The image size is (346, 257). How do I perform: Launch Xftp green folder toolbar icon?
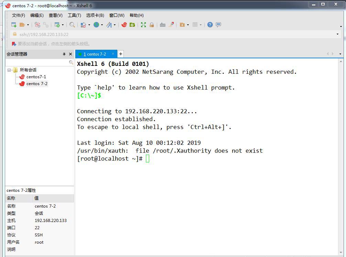[132, 25]
